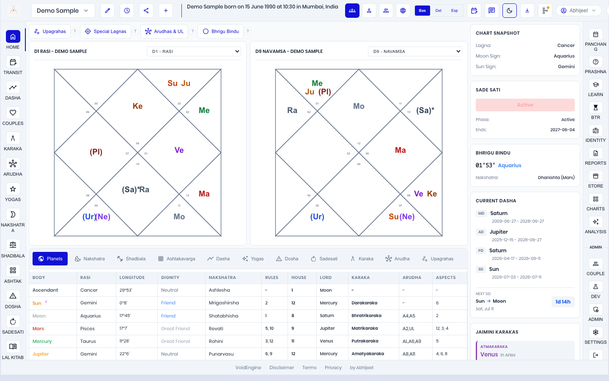Screen dimensions: 609x381
Task: Open the Abhijeet user menu
Action: point(579,11)
